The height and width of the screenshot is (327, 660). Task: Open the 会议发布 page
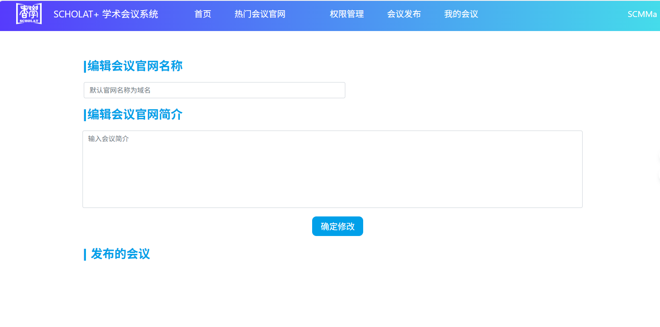[x=404, y=14]
